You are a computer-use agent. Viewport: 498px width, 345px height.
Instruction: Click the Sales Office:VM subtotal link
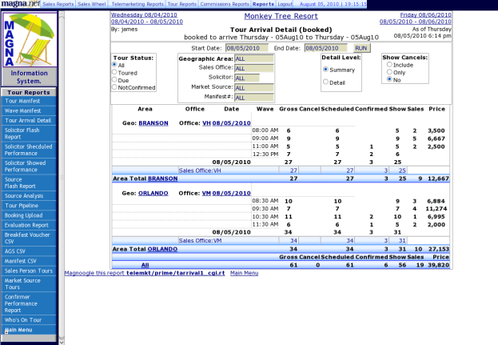200,241
